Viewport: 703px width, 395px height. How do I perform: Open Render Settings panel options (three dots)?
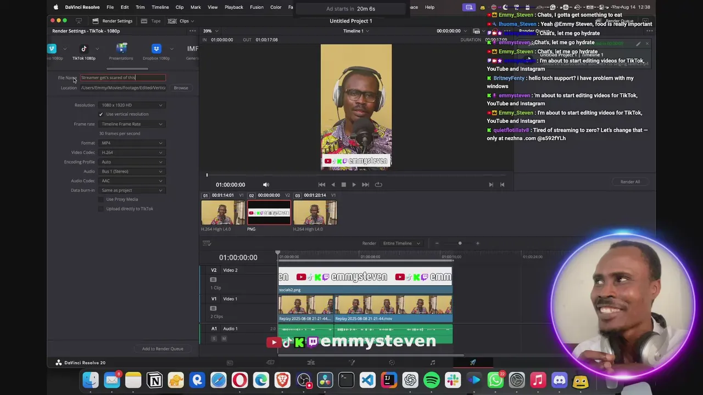[x=193, y=31]
